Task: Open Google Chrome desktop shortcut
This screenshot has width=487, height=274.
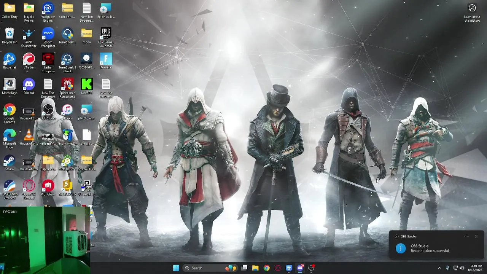Action: [x=10, y=114]
